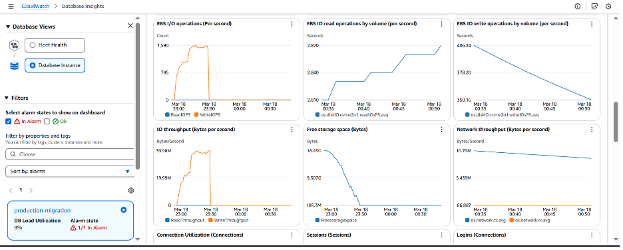Click the info icon in the top bar
The height and width of the screenshot is (250, 623).
tap(578, 7)
